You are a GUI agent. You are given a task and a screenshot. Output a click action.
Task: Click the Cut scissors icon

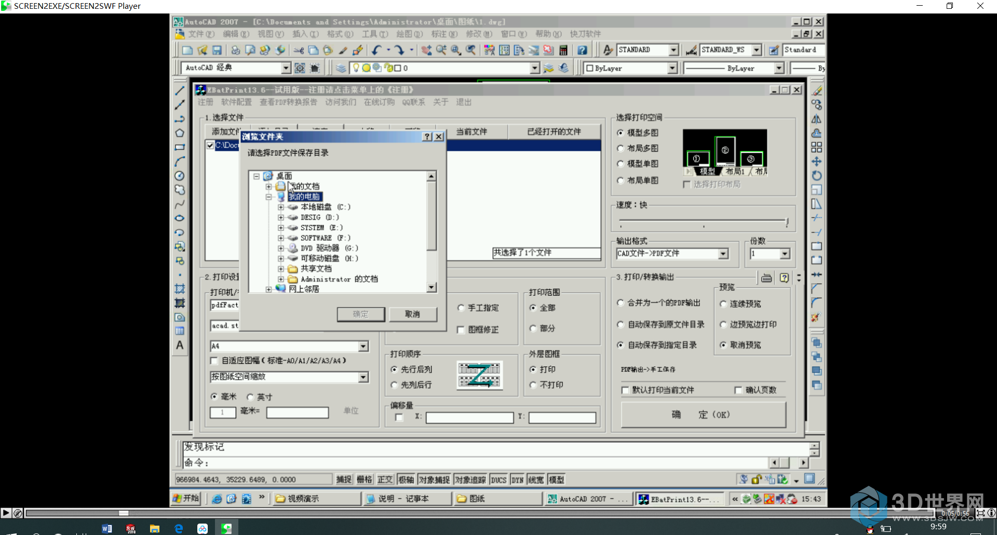click(299, 50)
